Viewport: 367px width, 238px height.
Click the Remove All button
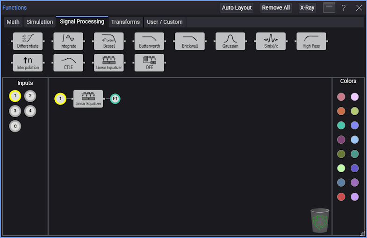tap(276, 8)
